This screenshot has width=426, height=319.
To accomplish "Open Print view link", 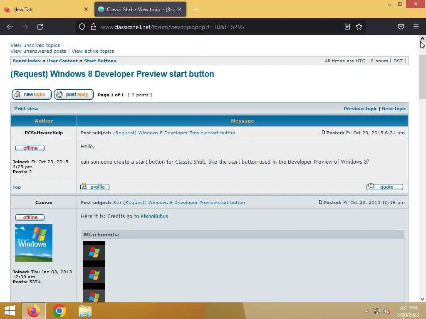I will pyautogui.click(x=26, y=108).
